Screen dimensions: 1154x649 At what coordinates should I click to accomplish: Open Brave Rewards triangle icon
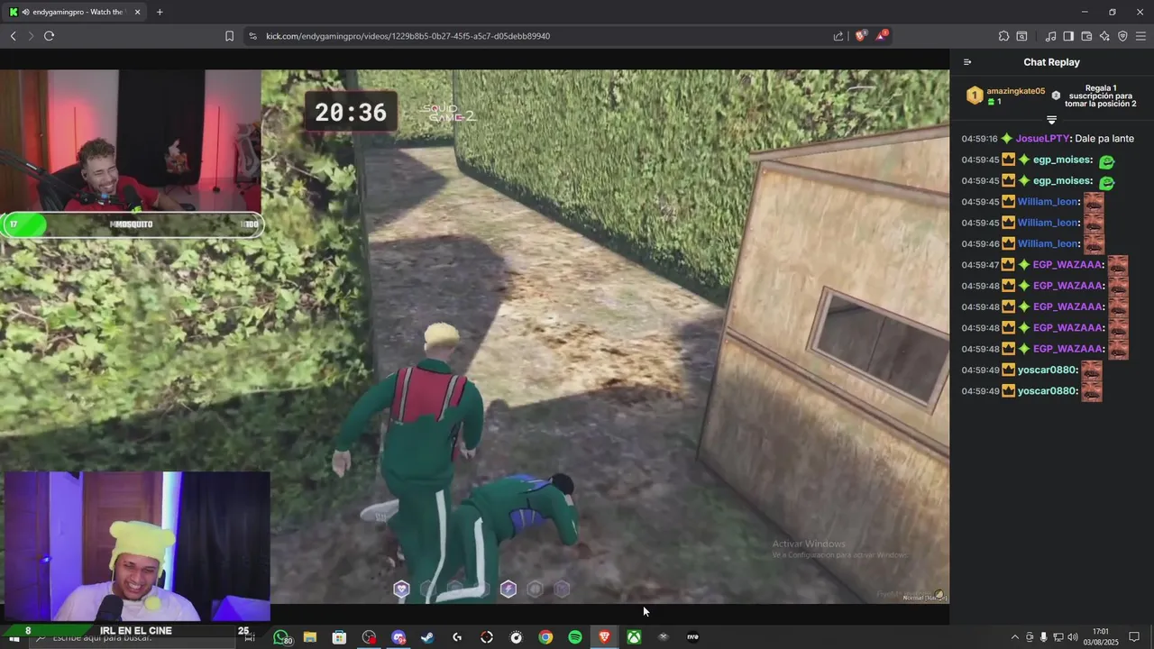(x=882, y=36)
